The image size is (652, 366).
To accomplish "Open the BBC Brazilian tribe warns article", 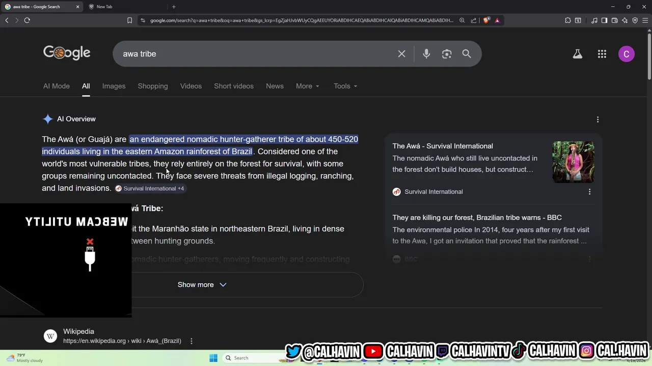I will [x=477, y=218].
